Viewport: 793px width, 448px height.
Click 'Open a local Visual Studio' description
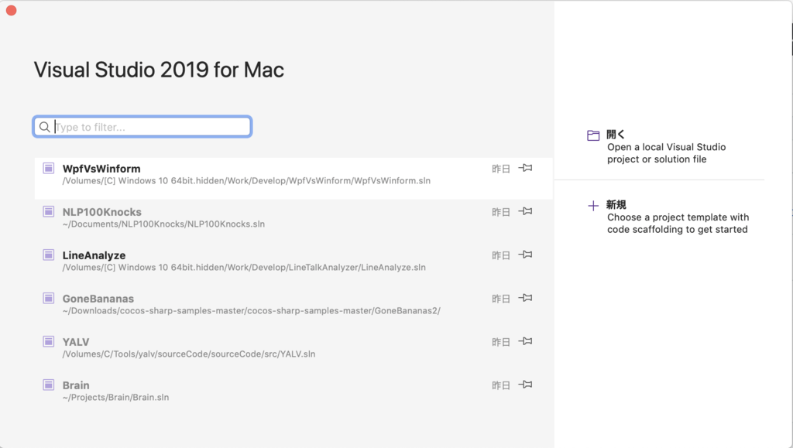pyautogui.click(x=667, y=153)
